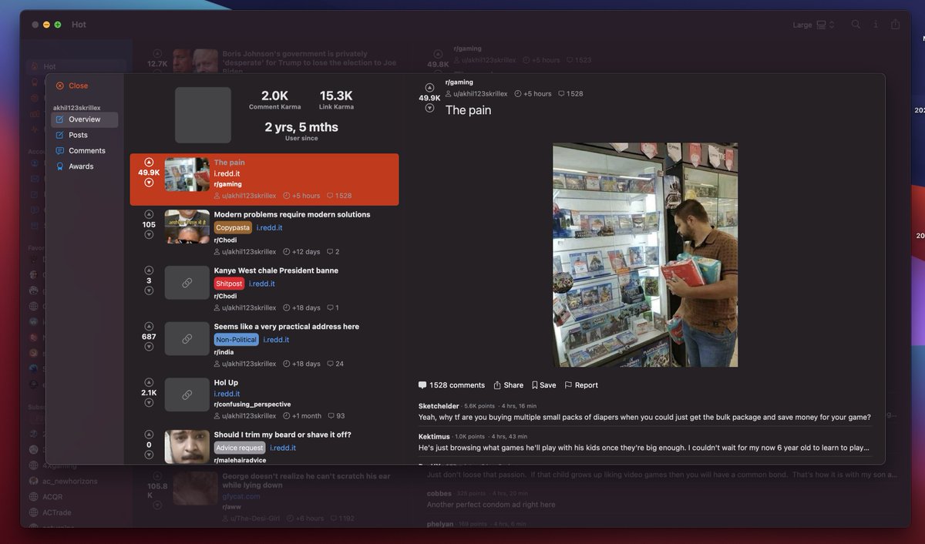Click the Non-Political flair tag
The width and height of the screenshot is (925, 544).
coord(236,340)
